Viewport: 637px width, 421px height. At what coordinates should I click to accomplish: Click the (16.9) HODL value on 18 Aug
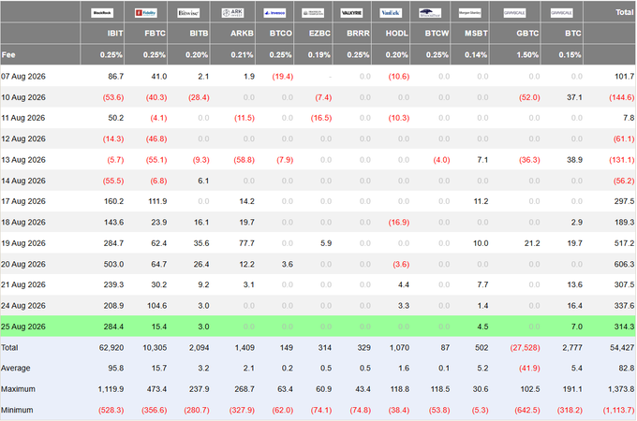pyautogui.click(x=399, y=223)
